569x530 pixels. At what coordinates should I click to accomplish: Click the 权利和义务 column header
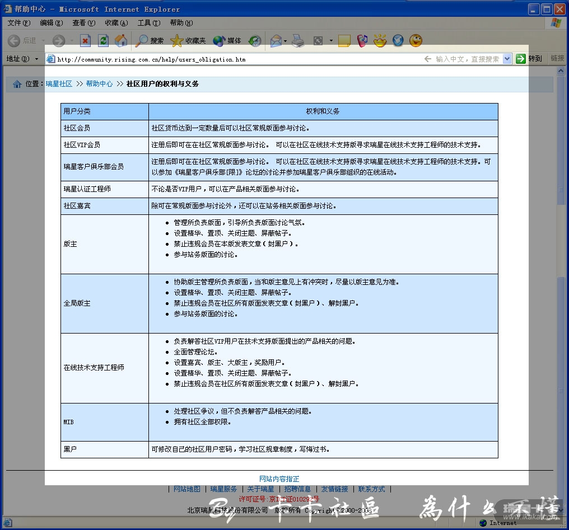(323, 111)
